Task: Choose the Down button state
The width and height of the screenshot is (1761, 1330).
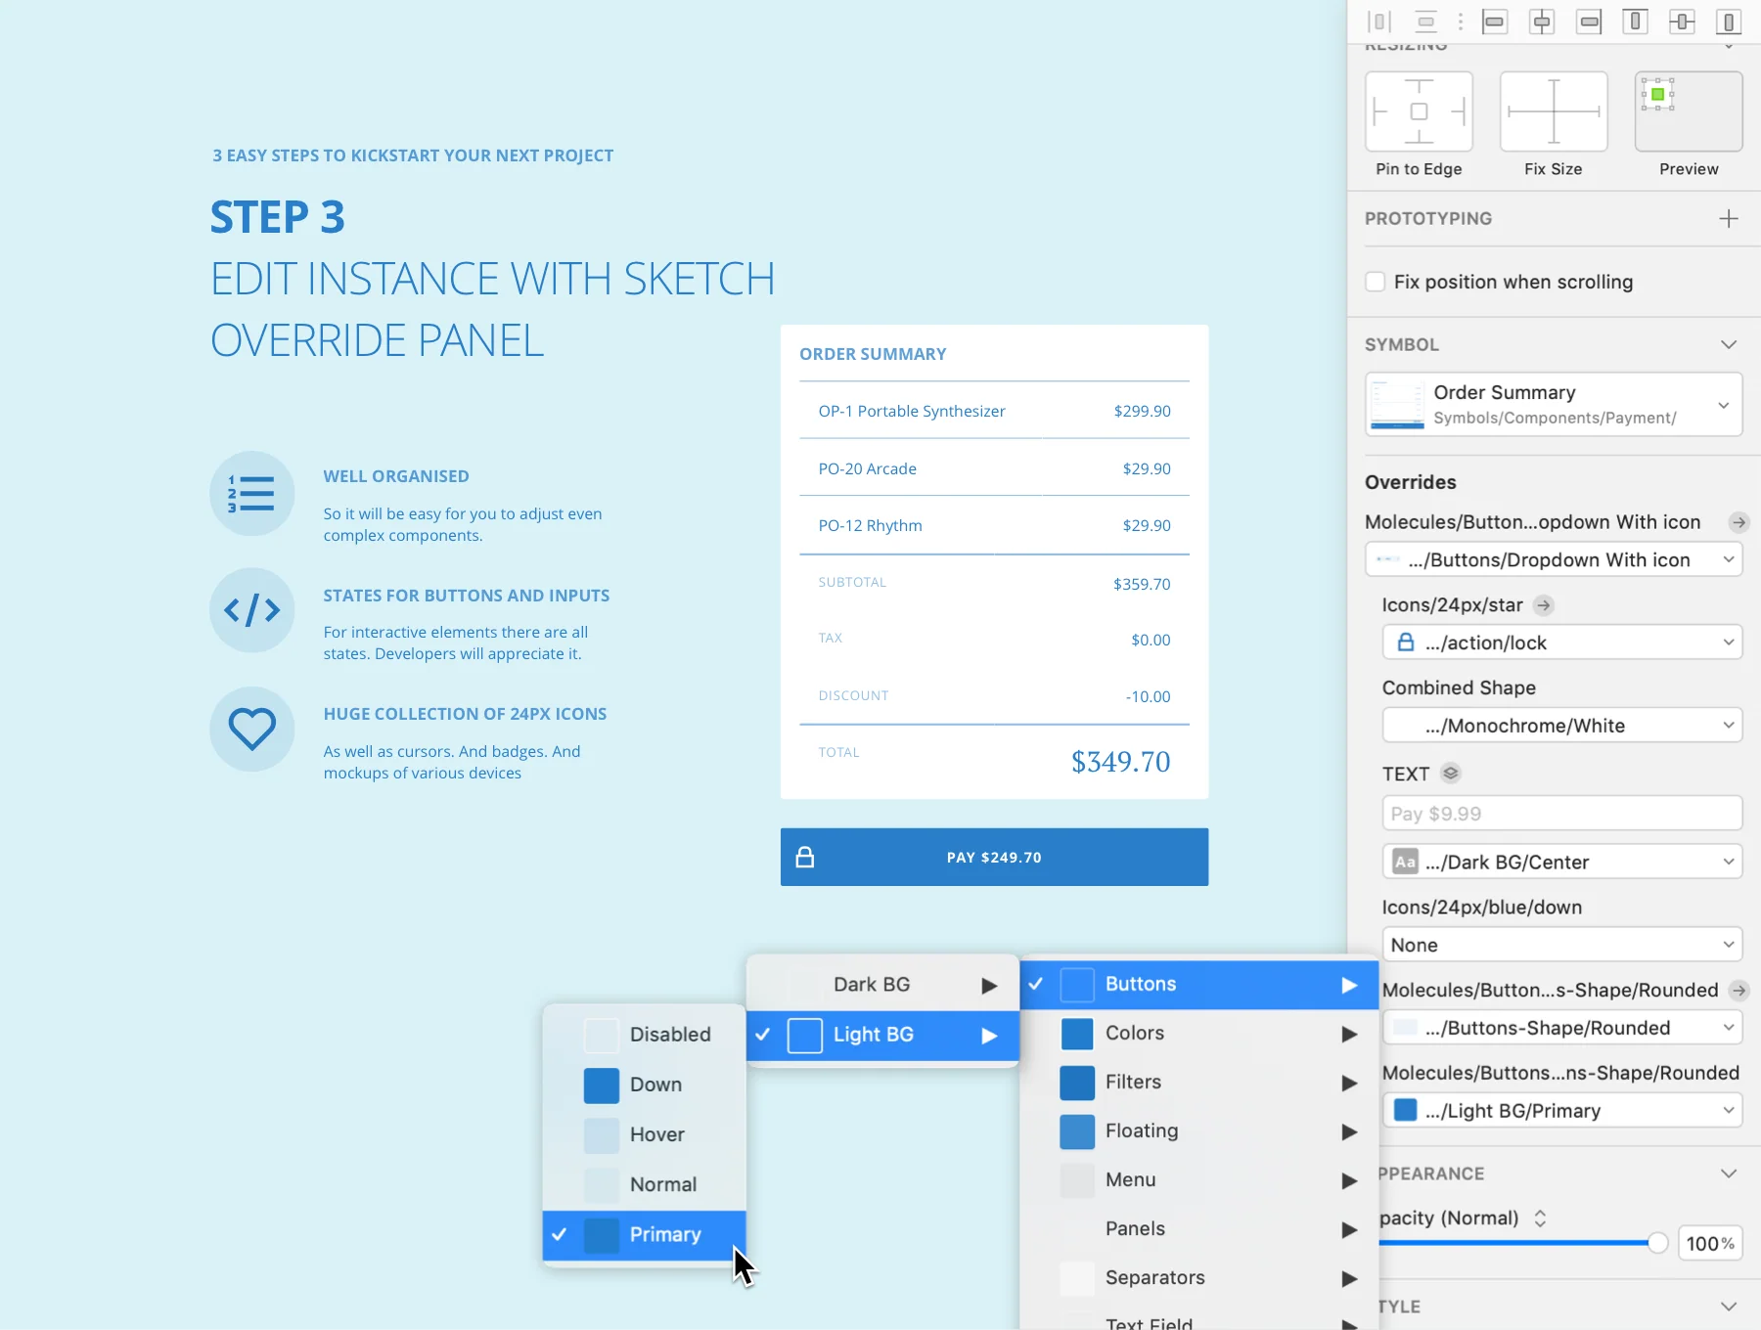Action: pos(644,1085)
